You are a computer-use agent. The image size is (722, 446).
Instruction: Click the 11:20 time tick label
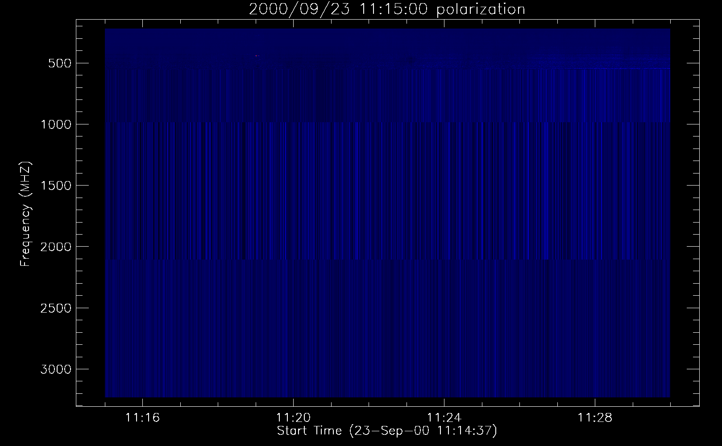(x=293, y=418)
